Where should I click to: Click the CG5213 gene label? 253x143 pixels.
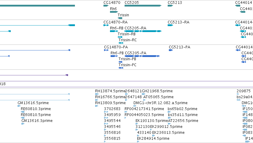click(175, 3)
